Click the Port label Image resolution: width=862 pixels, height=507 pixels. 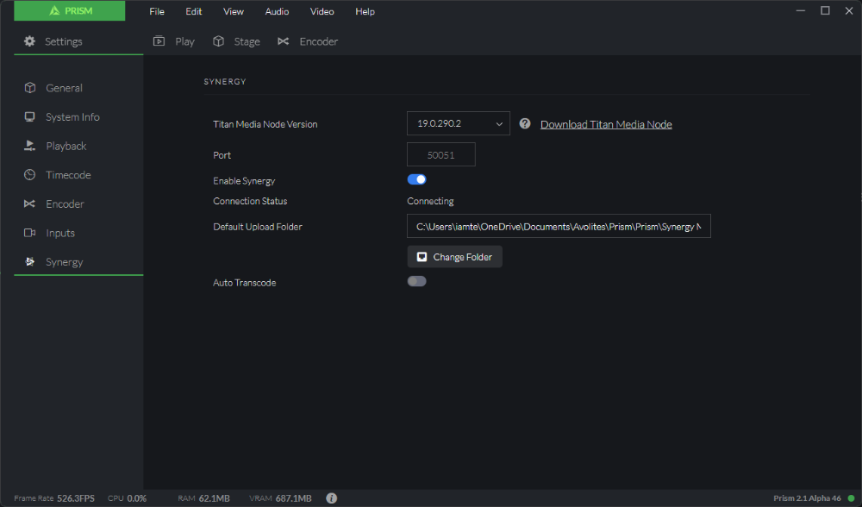pyautogui.click(x=222, y=155)
